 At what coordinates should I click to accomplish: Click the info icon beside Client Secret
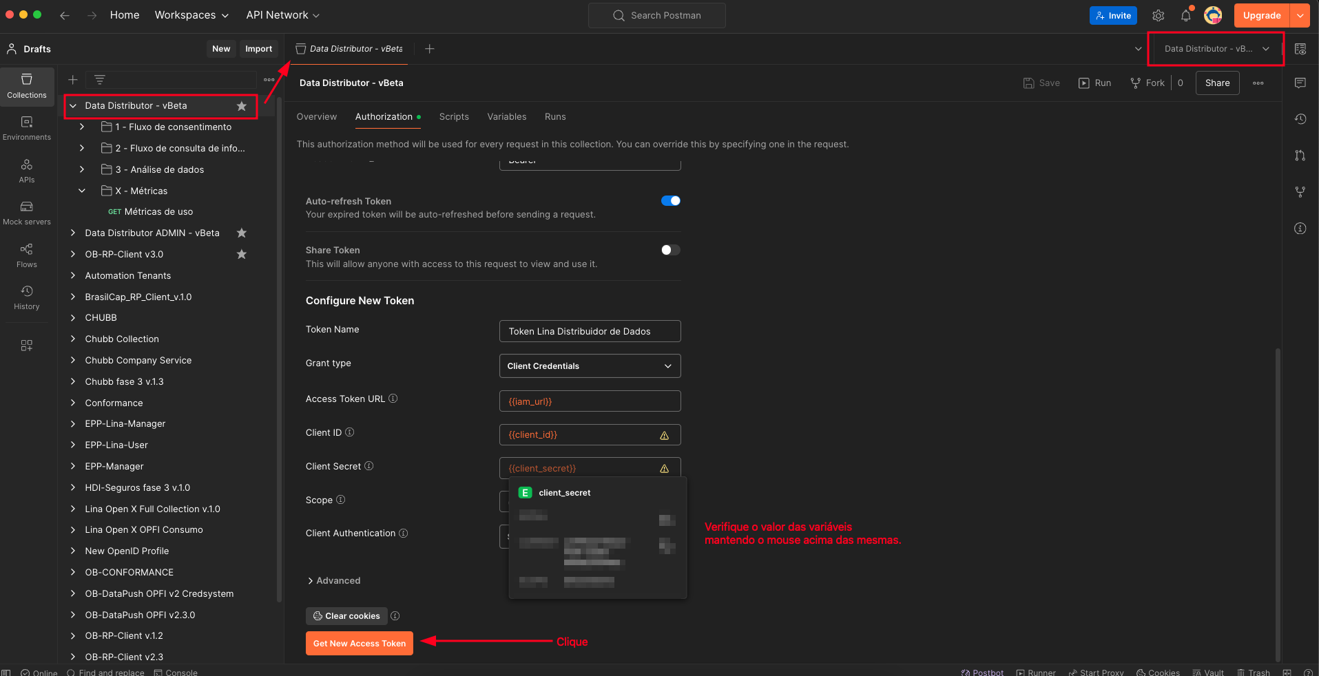(x=369, y=466)
